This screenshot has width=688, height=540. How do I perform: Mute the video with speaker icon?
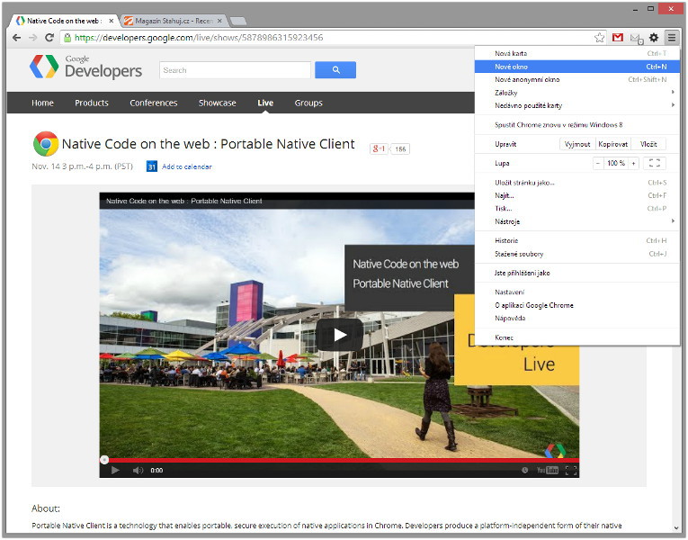(138, 470)
